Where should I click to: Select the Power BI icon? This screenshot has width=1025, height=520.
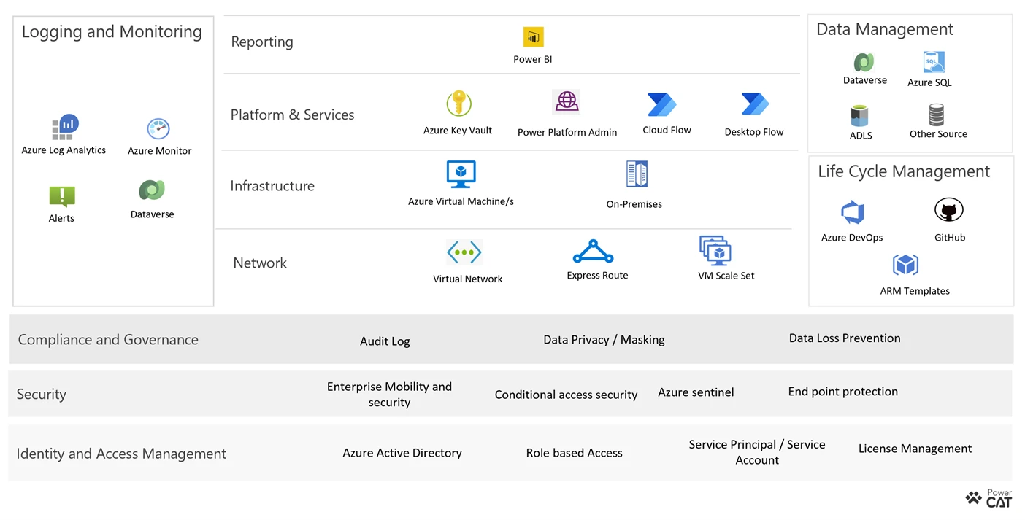pos(532,36)
